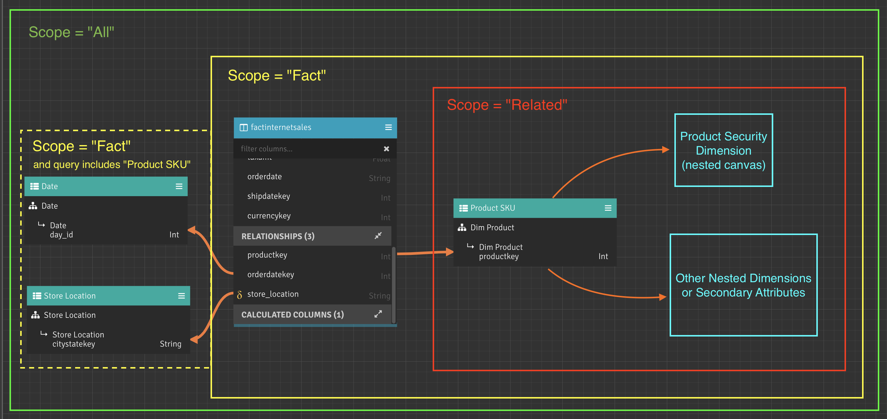
Task: Click the Store Location hierarchy label
Action: click(x=69, y=315)
